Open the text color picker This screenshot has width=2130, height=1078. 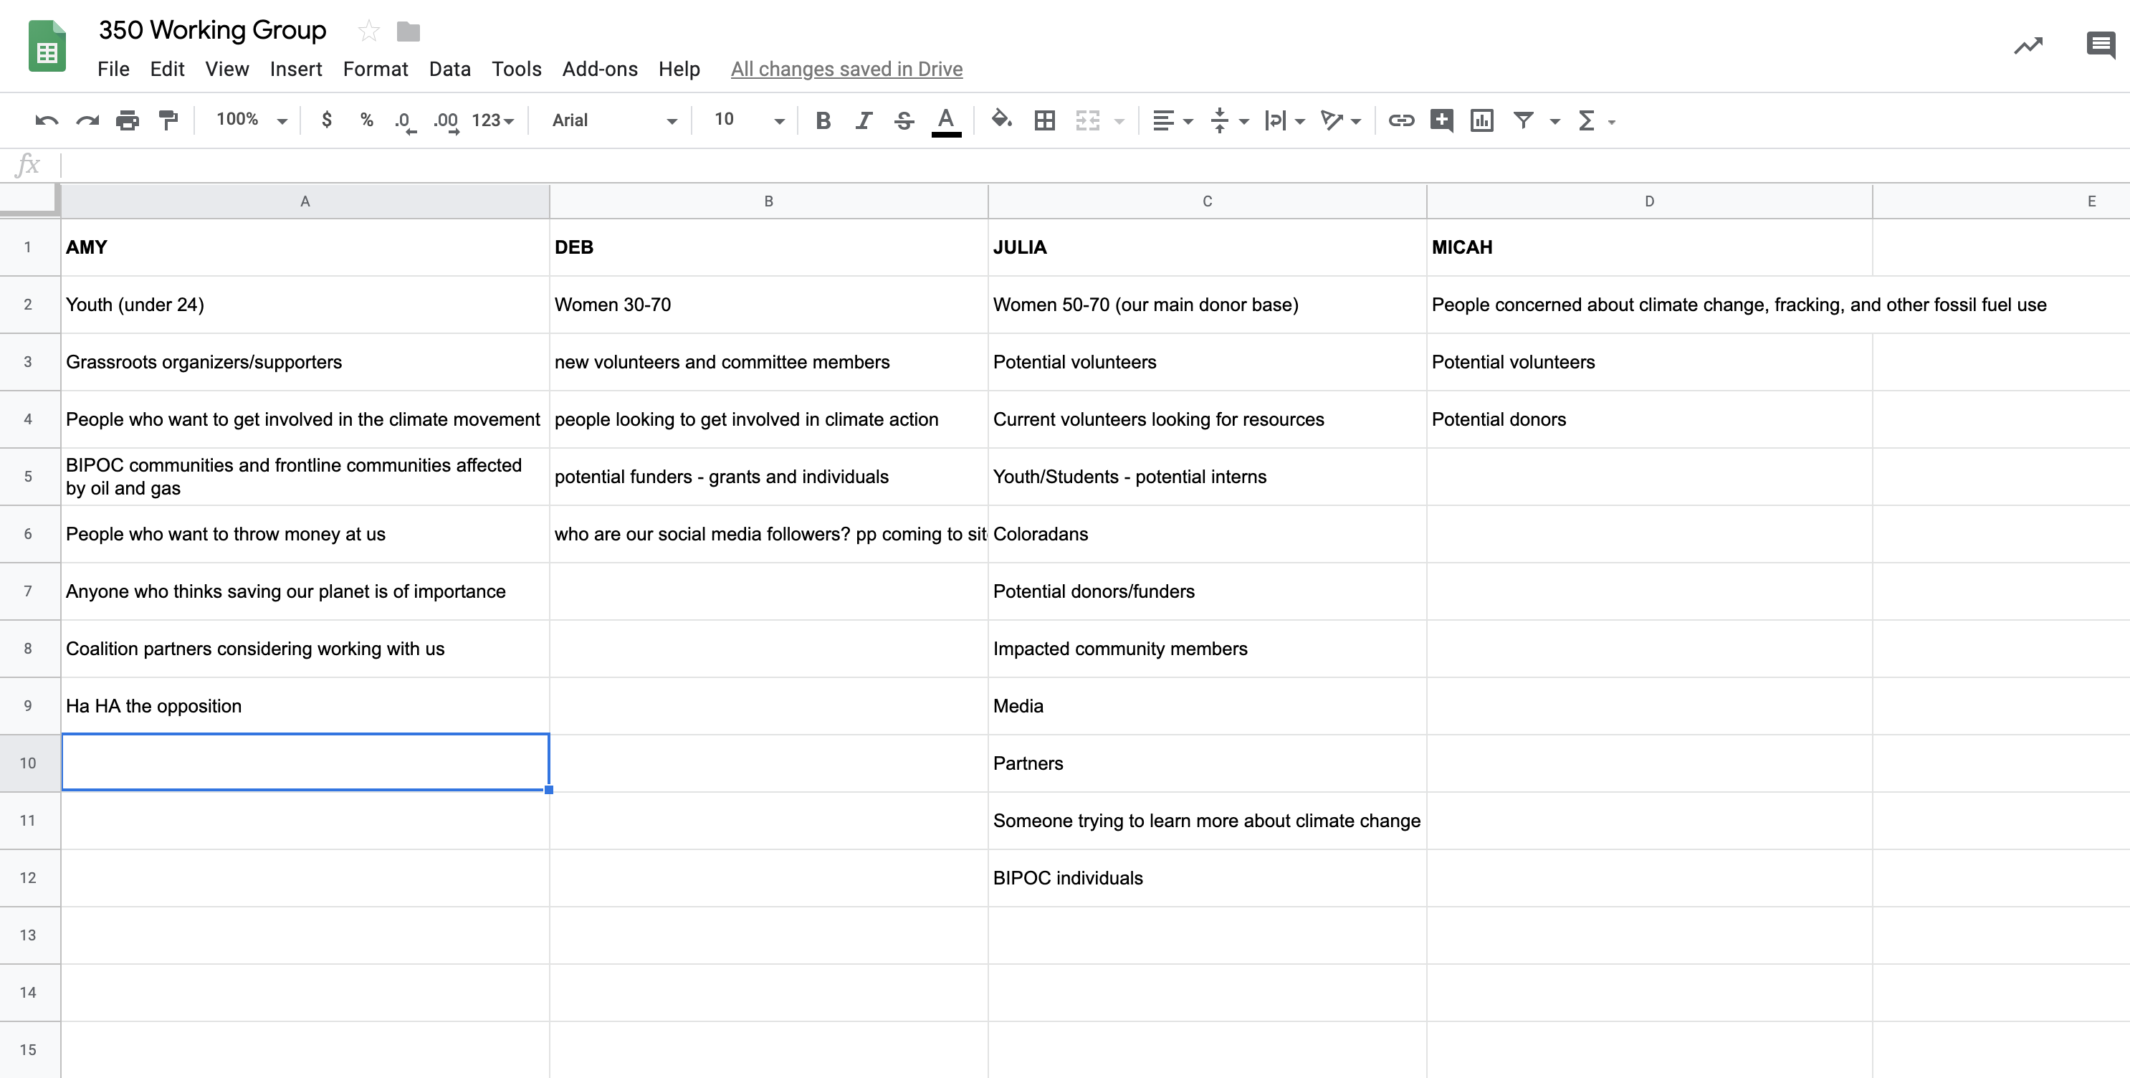point(946,120)
